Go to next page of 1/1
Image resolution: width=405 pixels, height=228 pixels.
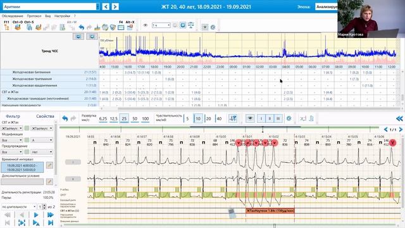tap(401, 129)
